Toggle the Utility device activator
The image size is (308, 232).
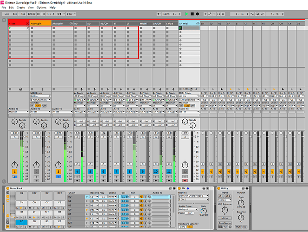(218, 188)
